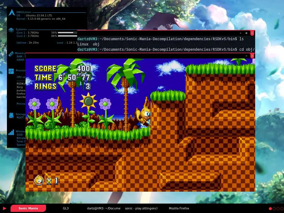The height and width of the screenshot is (213, 284).
Task: Open the dartz@VM3 terminal taskbar entry
Action: (x=104, y=208)
